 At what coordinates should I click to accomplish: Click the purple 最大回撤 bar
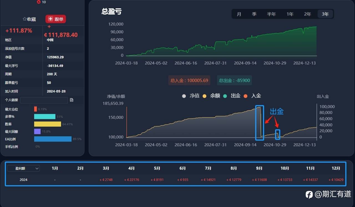[x=37, y=132]
